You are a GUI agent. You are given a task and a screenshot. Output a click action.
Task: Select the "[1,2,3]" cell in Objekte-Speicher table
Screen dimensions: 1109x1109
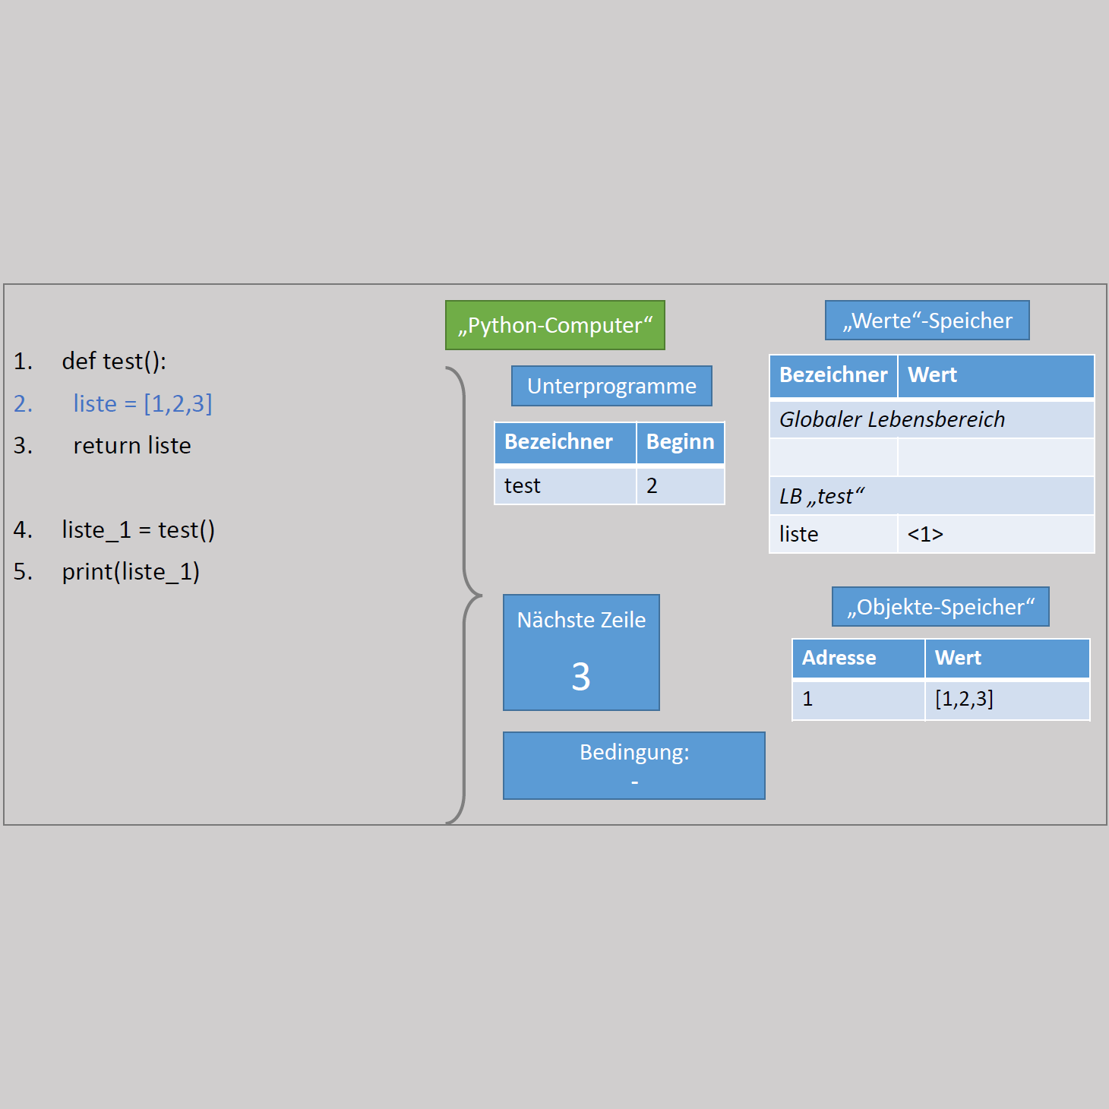(1006, 699)
